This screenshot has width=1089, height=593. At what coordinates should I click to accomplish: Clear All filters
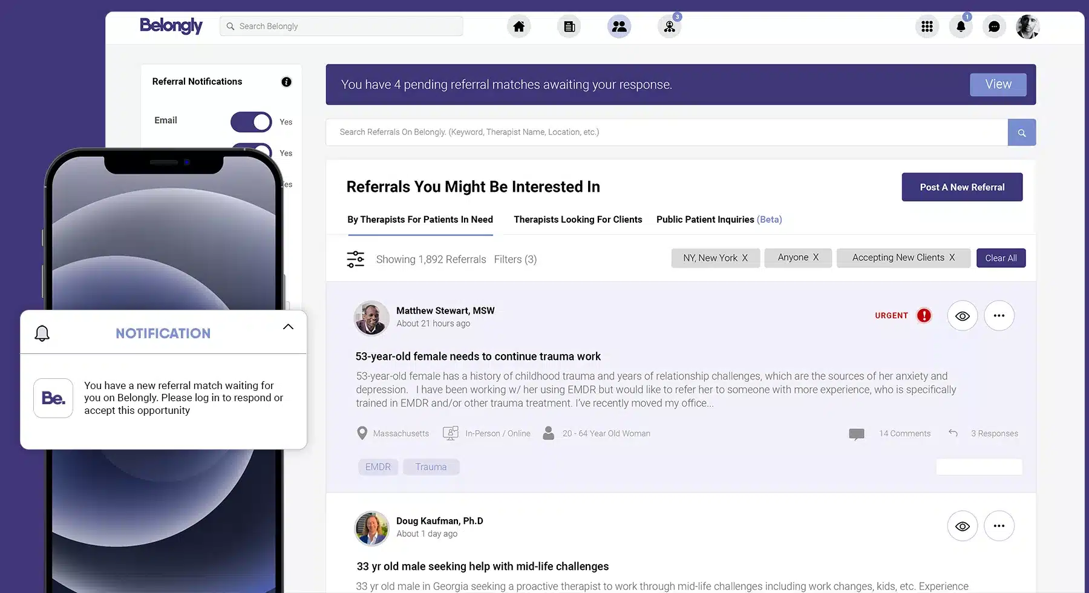tap(1001, 258)
